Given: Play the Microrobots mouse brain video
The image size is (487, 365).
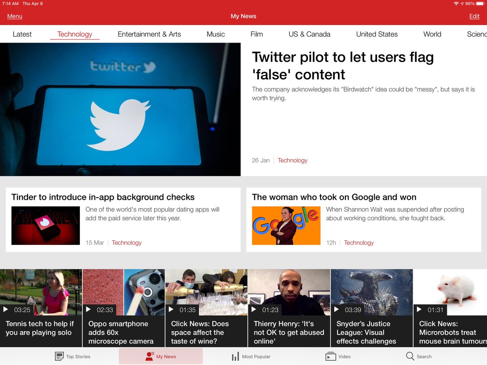Looking at the screenshot, I should pyautogui.click(x=419, y=310).
